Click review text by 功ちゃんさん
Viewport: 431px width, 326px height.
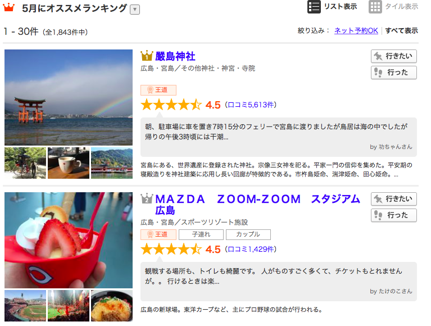[276, 132]
